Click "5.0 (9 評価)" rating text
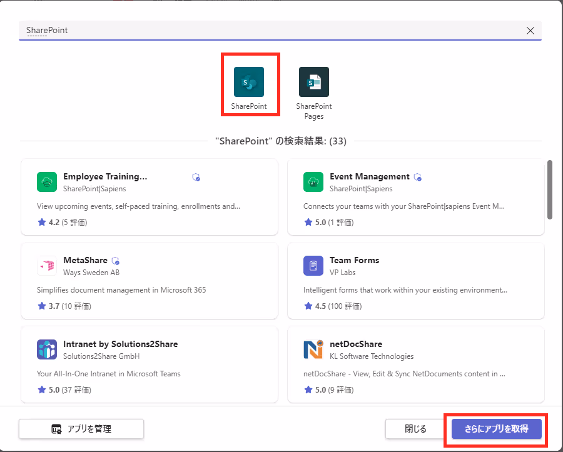This screenshot has width=563, height=452. pyautogui.click(x=334, y=390)
